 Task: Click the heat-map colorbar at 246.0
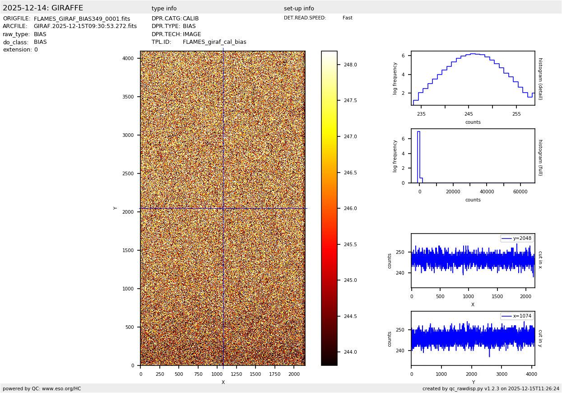point(329,208)
